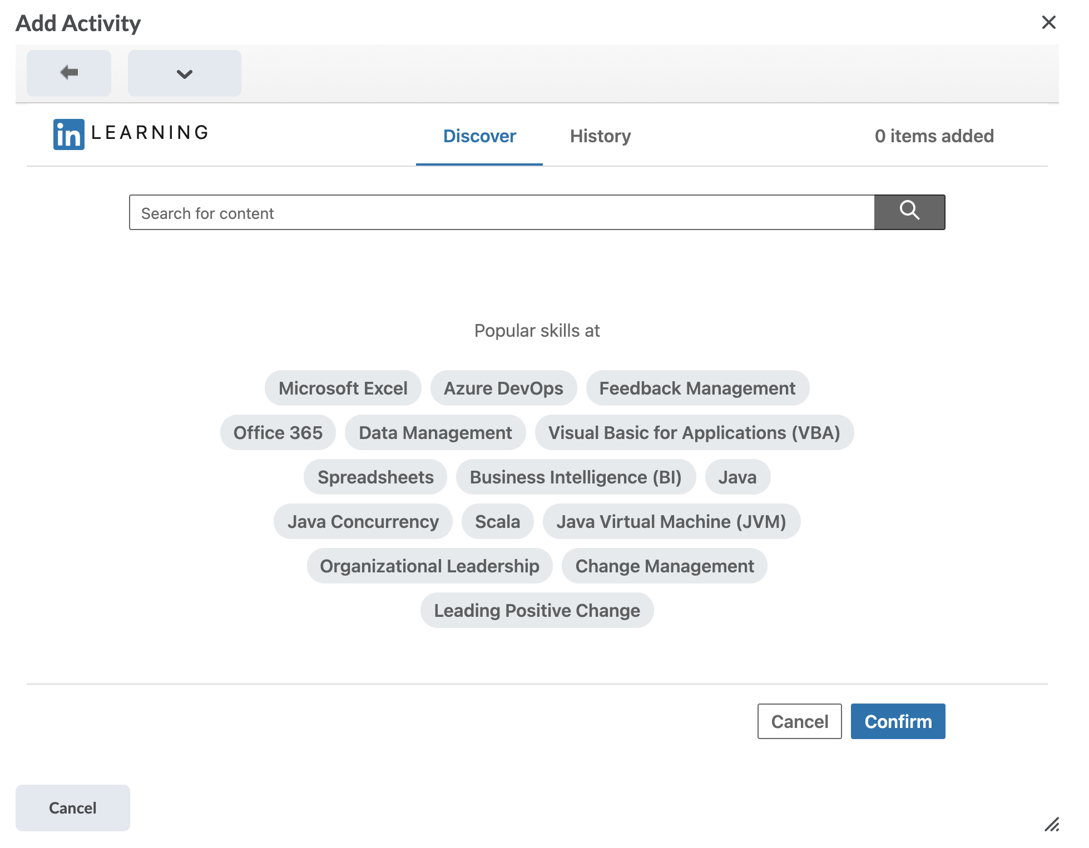Pick Business Intelligence (BI) skill

click(x=576, y=477)
